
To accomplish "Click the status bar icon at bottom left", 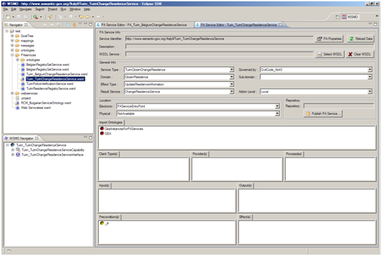I will (x=9, y=251).
